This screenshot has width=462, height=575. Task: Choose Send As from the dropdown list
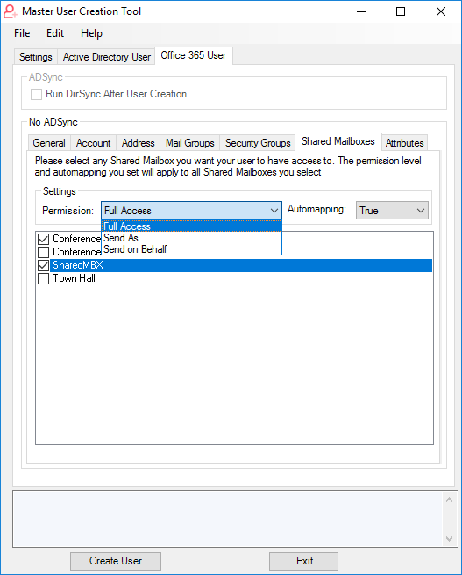pos(192,238)
